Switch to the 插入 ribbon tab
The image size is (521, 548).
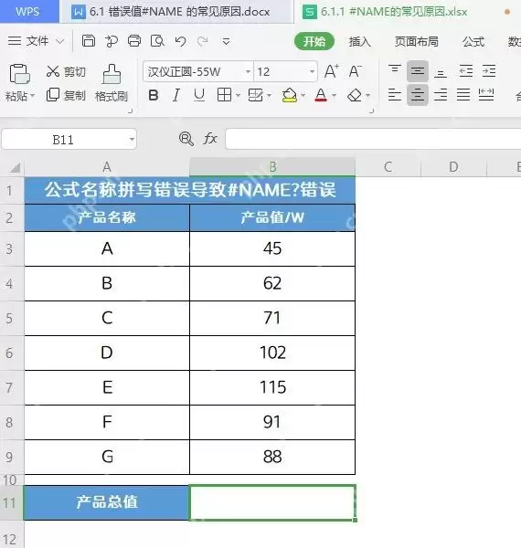coord(360,42)
